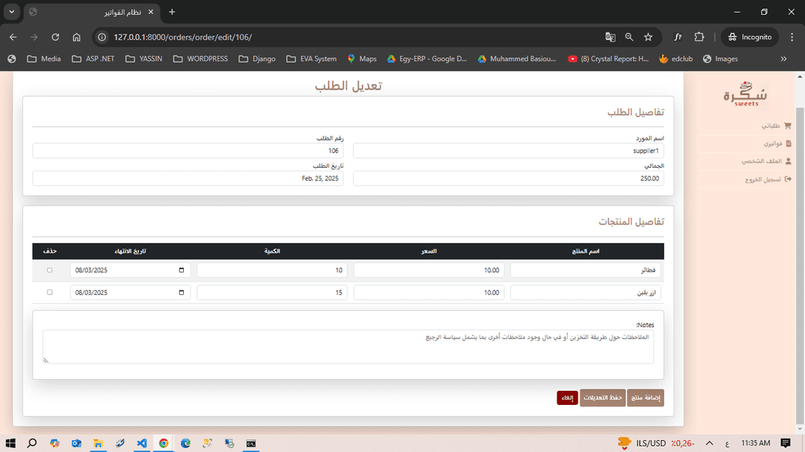Click the ILS/USD taskbar widget
The width and height of the screenshot is (805, 452).
point(656,443)
